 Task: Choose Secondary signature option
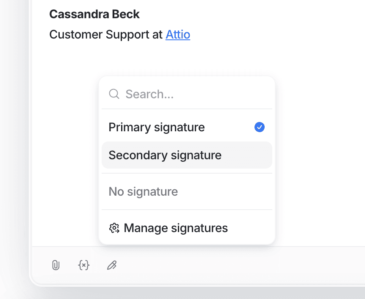coord(165,155)
